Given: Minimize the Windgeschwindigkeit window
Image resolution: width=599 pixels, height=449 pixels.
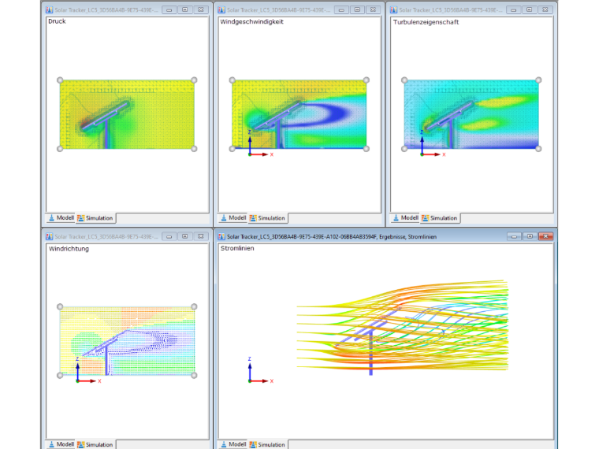Looking at the screenshot, I should 341,10.
